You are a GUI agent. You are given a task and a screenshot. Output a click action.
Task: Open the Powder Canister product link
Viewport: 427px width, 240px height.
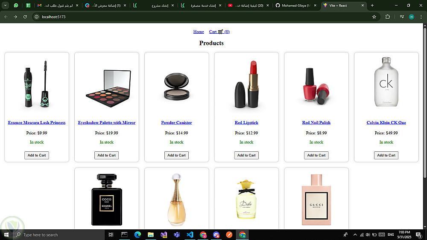tap(176, 123)
